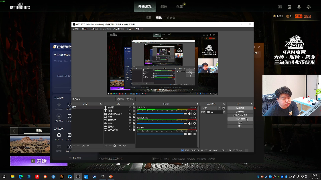Open OBS 工具(T) menu

click(x=130, y=29)
